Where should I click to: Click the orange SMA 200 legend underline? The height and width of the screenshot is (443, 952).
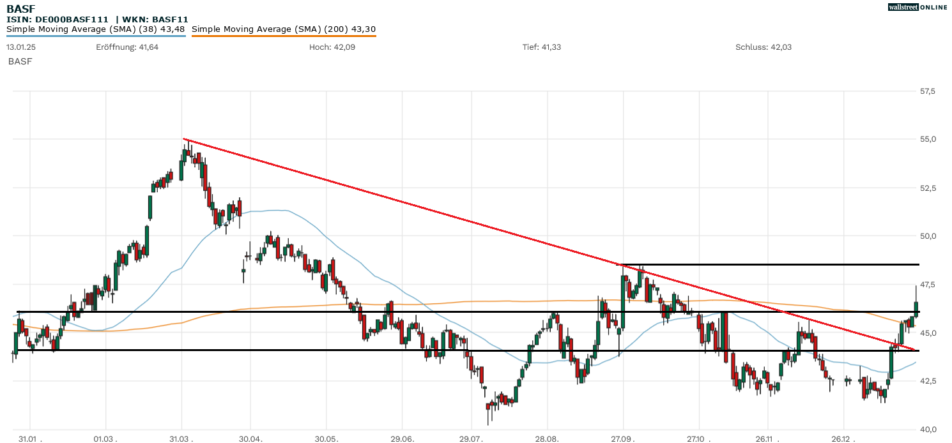click(284, 36)
